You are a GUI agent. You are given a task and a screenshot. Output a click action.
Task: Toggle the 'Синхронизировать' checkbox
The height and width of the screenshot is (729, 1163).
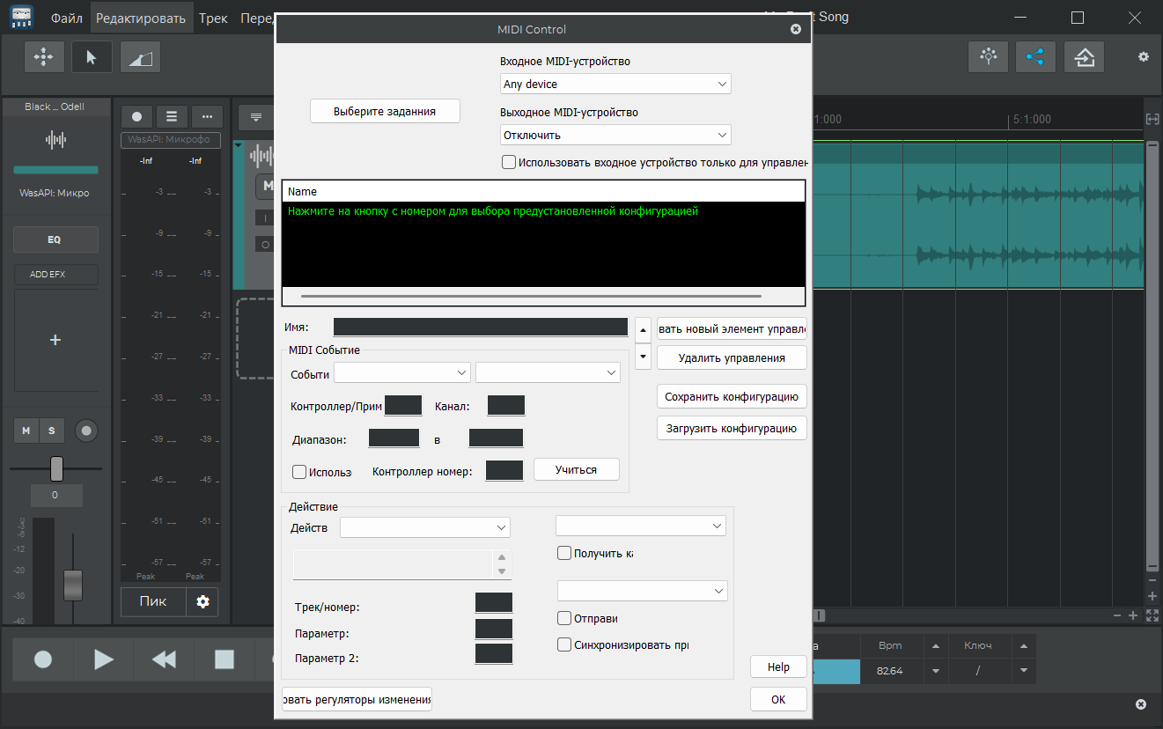pyautogui.click(x=564, y=644)
